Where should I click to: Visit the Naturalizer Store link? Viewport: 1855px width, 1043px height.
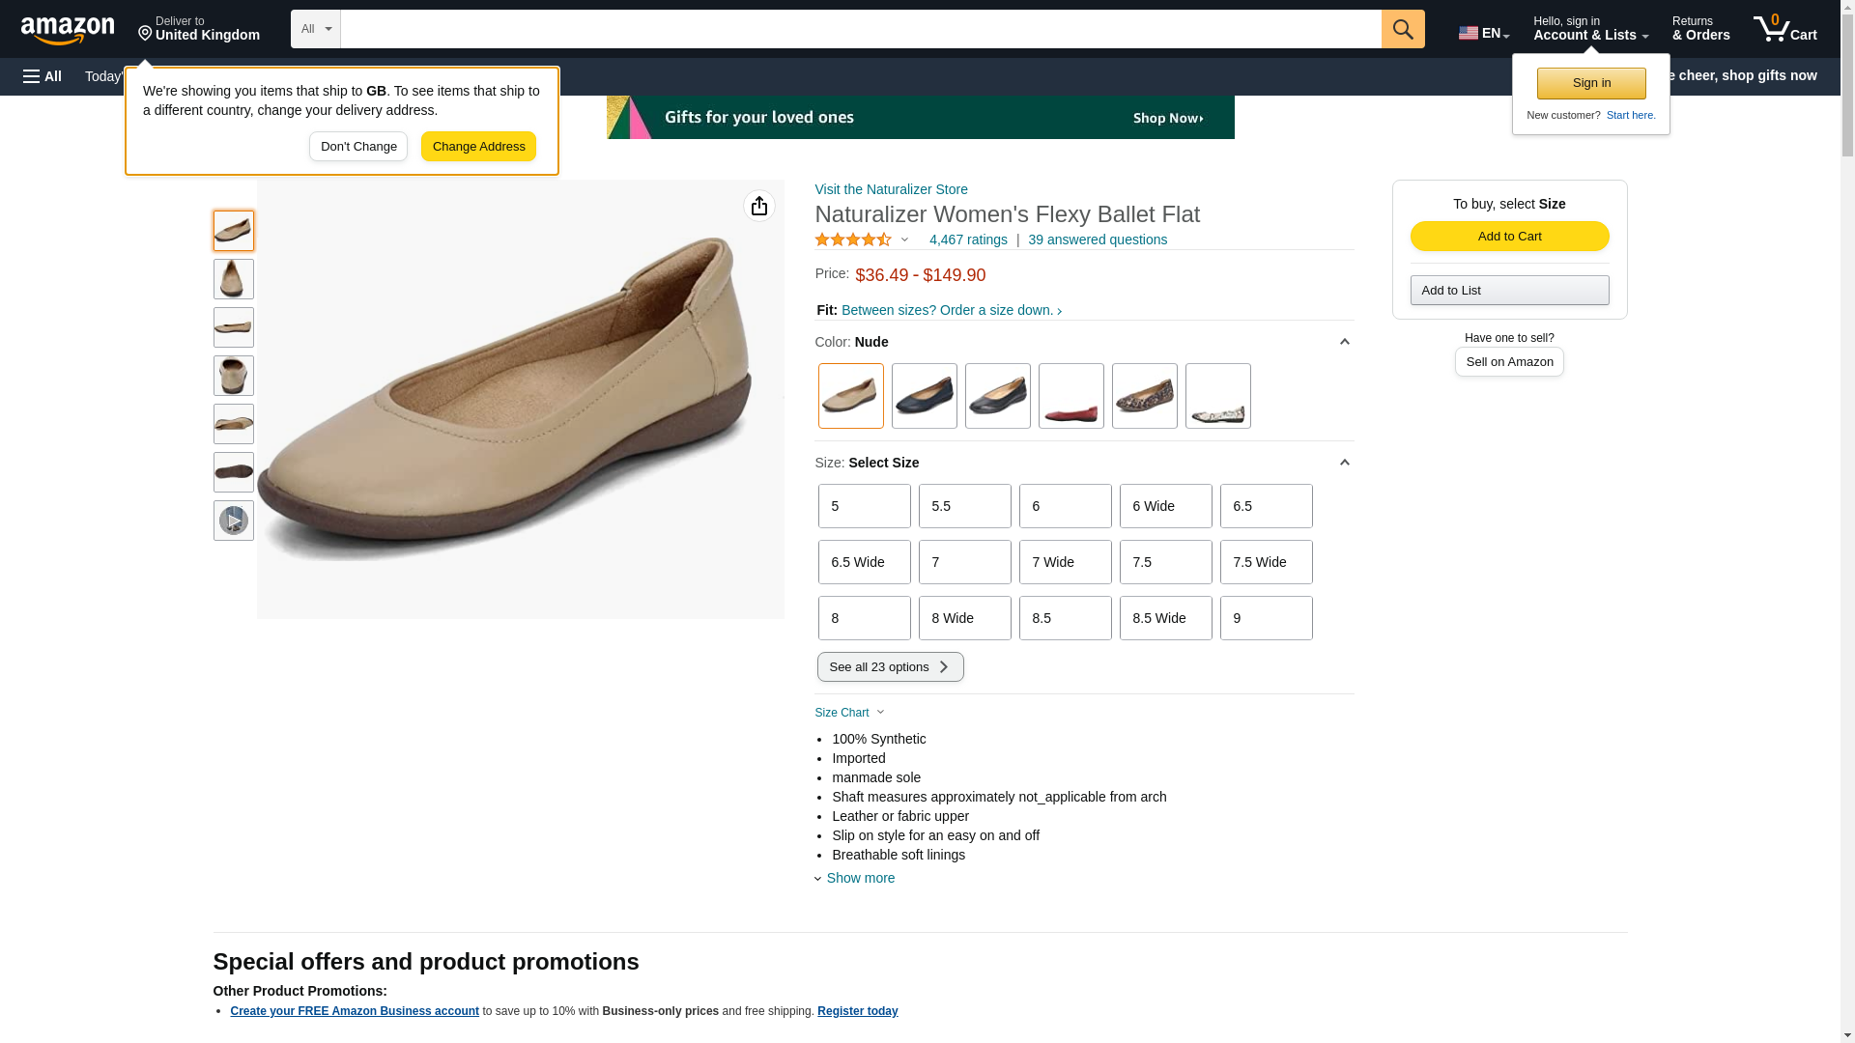(x=891, y=189)
